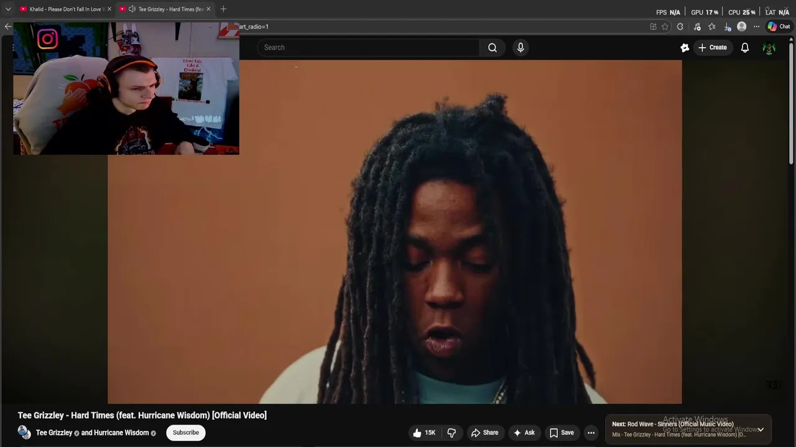Open the browser Settings and more menu
The height and width of the screenshot is (447, 796).
click(x=756, y=27)
